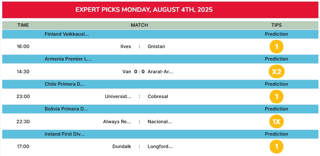Click the '1' tip badge for Dundalk match

tap(276, 146)
